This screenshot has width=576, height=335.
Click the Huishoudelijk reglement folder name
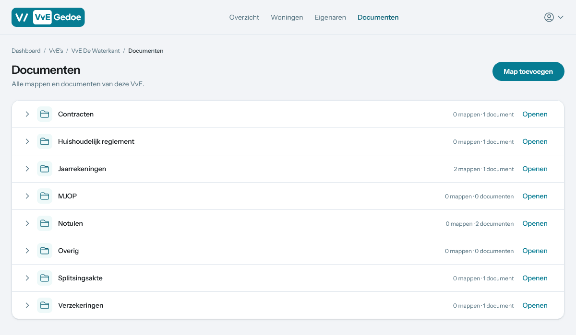click(96, 141)
